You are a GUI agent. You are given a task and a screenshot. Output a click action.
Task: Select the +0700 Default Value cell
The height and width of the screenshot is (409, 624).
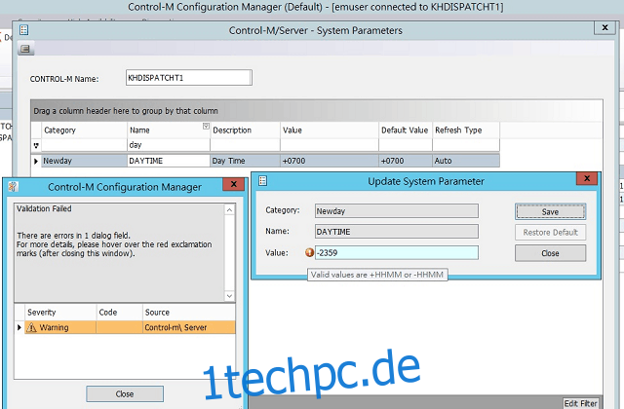[x=406, y=161]
